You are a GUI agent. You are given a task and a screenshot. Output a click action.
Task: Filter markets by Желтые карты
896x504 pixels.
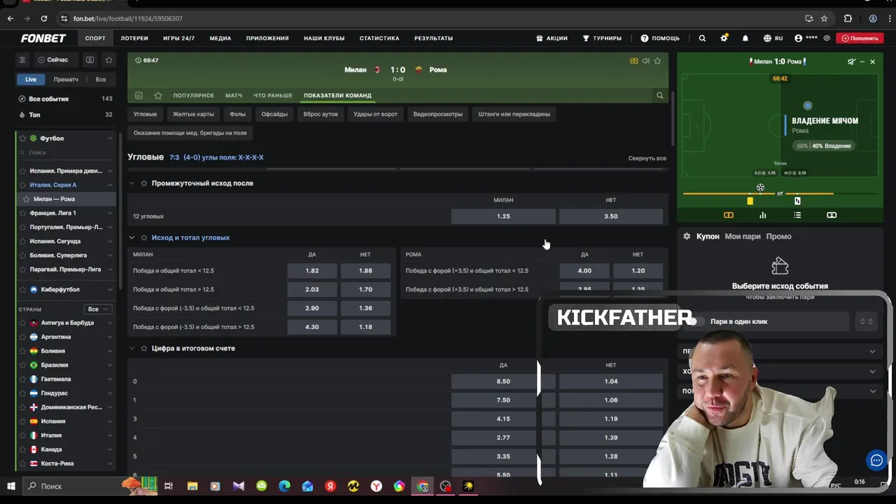tap(193, 114)
